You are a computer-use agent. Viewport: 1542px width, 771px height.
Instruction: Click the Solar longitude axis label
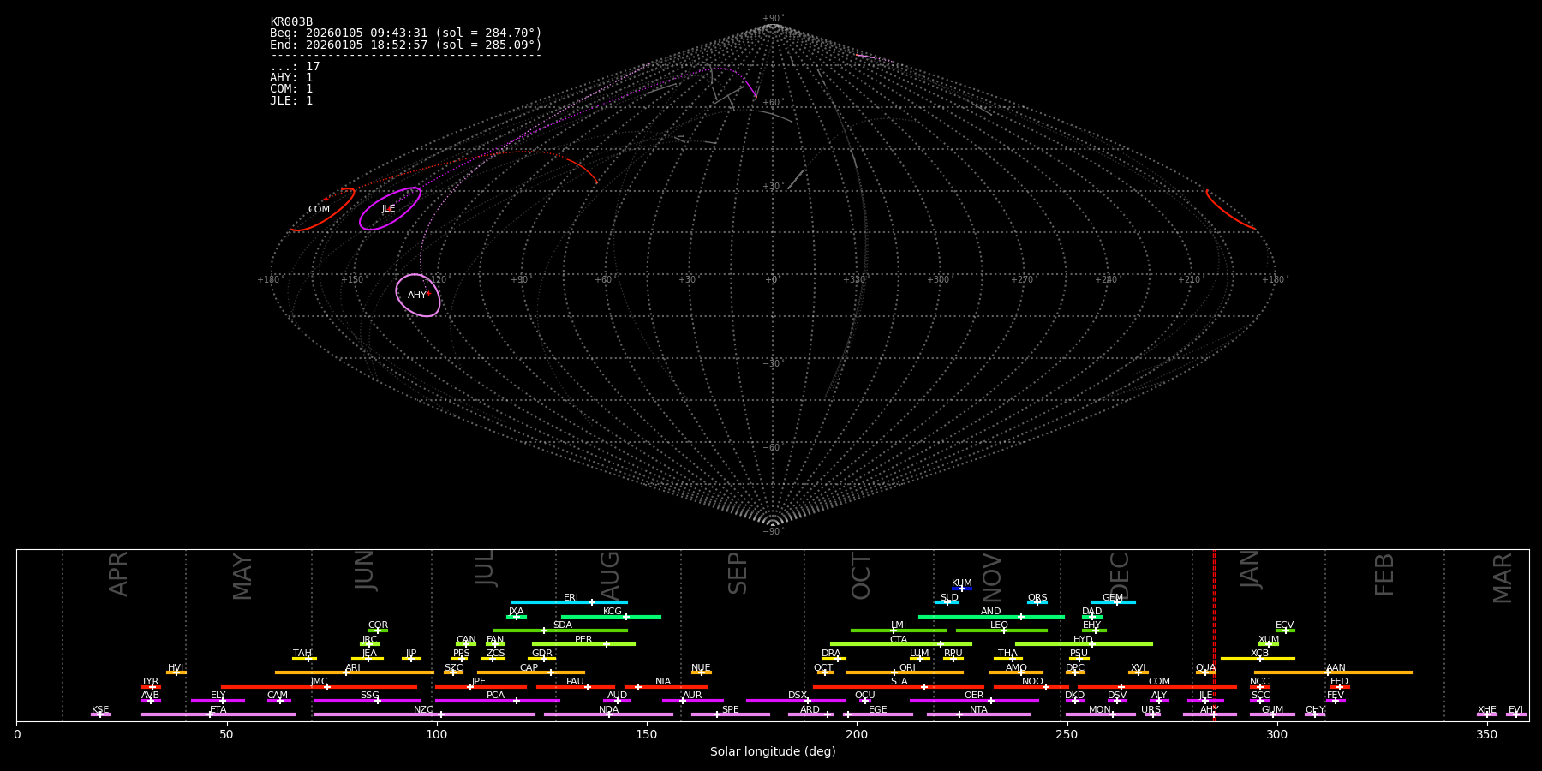coord(772,752)
